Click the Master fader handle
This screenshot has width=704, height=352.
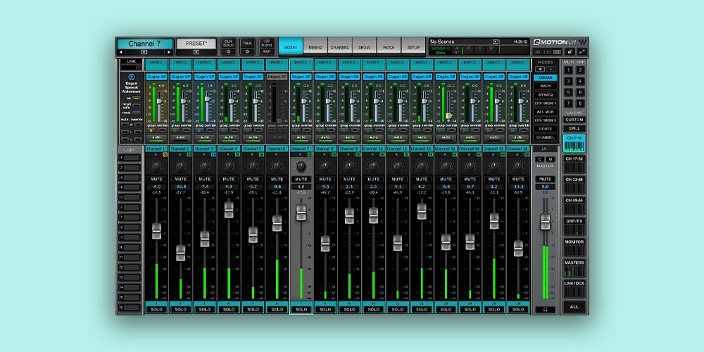(545, 221)
